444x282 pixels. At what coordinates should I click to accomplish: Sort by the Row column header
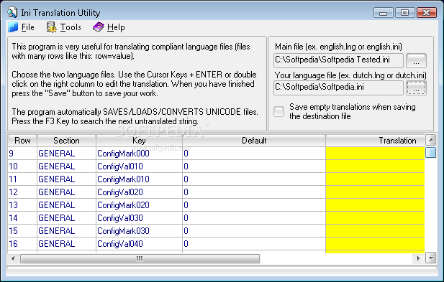22,141
